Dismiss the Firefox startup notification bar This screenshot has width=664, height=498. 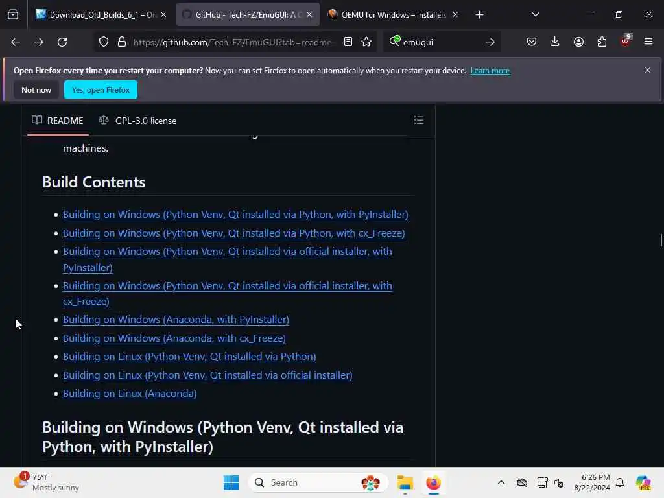tap(648, 70)
